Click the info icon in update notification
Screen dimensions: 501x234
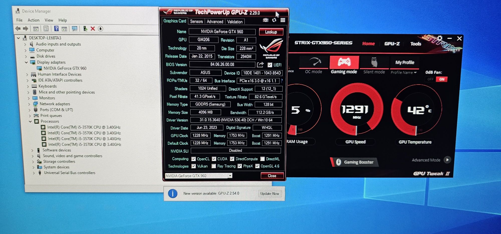click(173, 193)
